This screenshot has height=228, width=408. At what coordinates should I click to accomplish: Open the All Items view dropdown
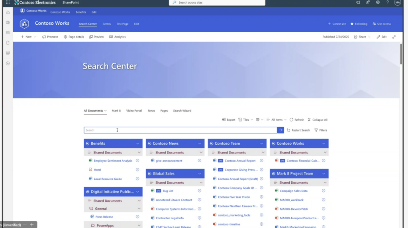click(x=277, y=120)
